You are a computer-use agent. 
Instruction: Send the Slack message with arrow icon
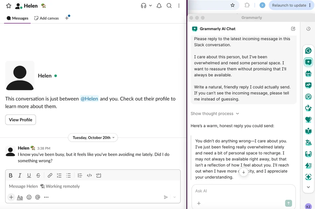(x=166, y=197)
